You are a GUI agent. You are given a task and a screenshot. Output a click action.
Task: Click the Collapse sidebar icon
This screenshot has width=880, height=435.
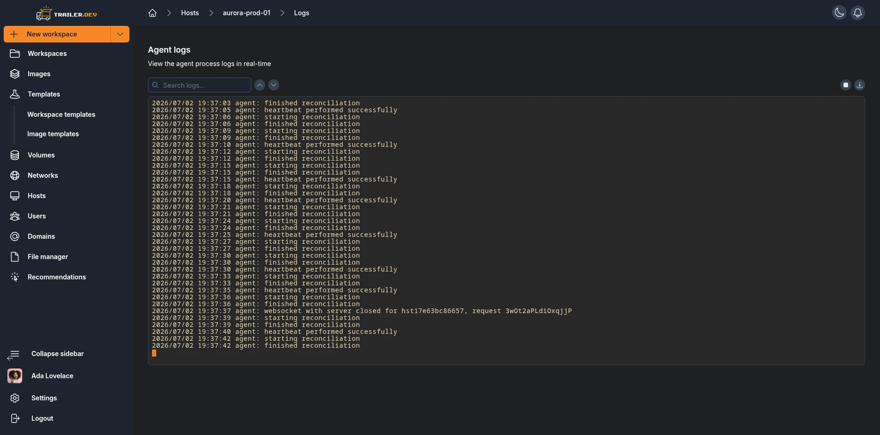coord(13,355)
